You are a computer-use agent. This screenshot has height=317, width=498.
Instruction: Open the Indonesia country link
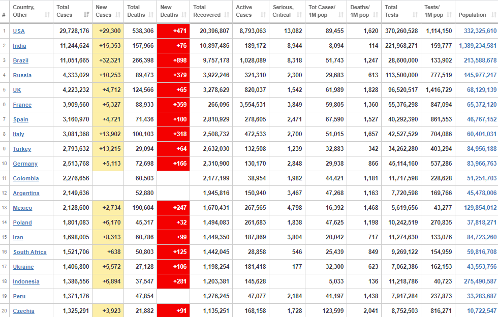click(x=26, y=282)
